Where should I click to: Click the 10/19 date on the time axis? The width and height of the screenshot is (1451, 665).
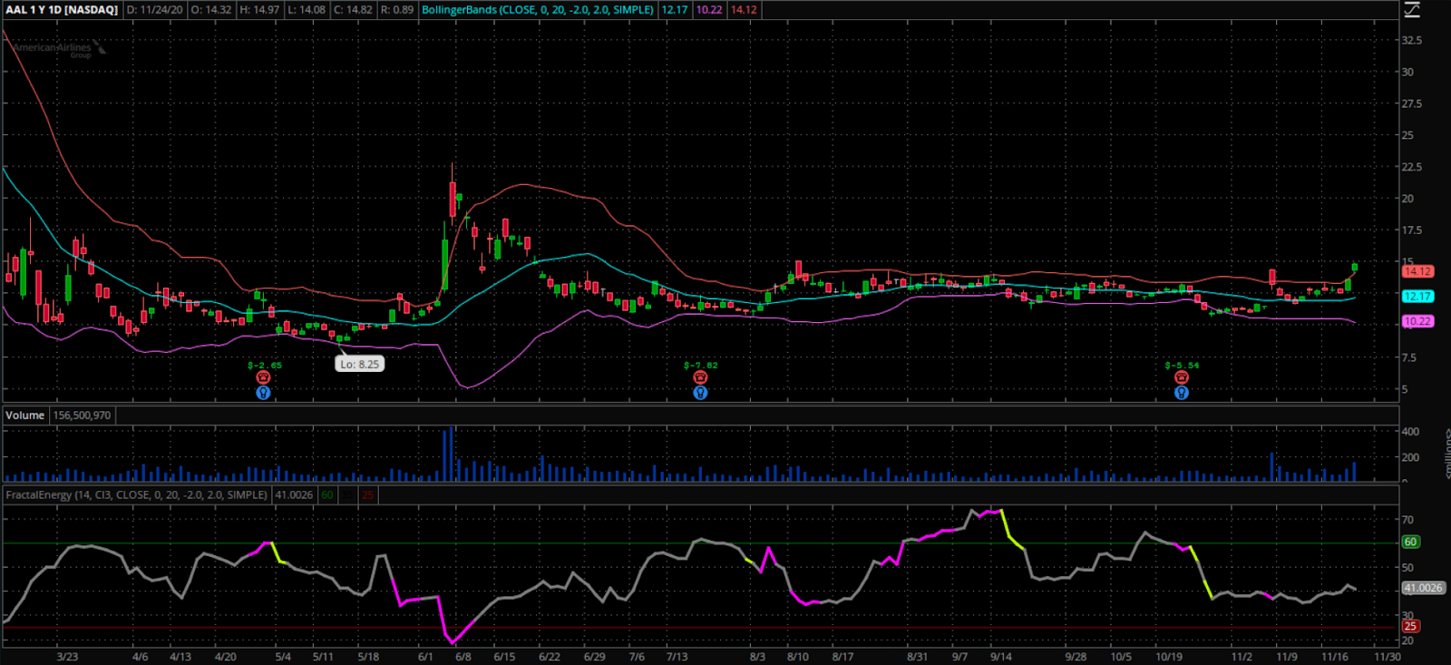point(1169,657)
